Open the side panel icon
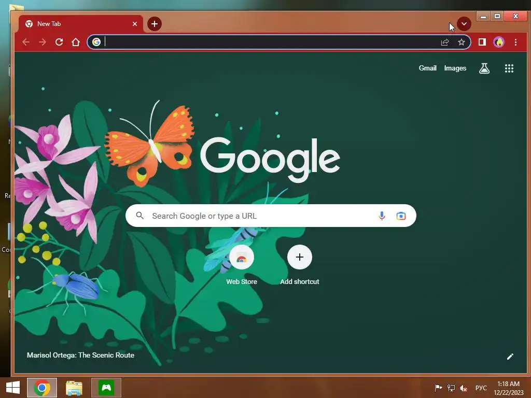The height and width of the screenshot is (398, 531). [482, 42]
